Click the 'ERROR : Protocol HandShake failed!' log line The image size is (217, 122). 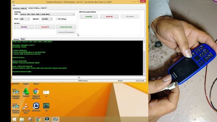tap(26, 63)
